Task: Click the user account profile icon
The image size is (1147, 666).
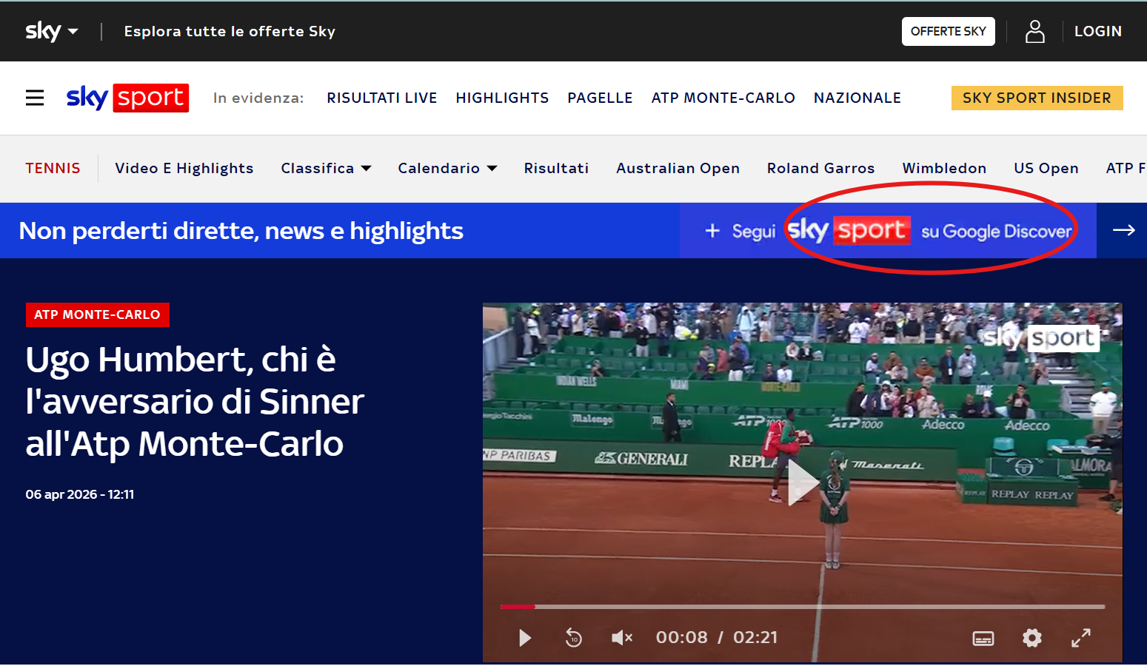Action: click(x=1034, y=31)
